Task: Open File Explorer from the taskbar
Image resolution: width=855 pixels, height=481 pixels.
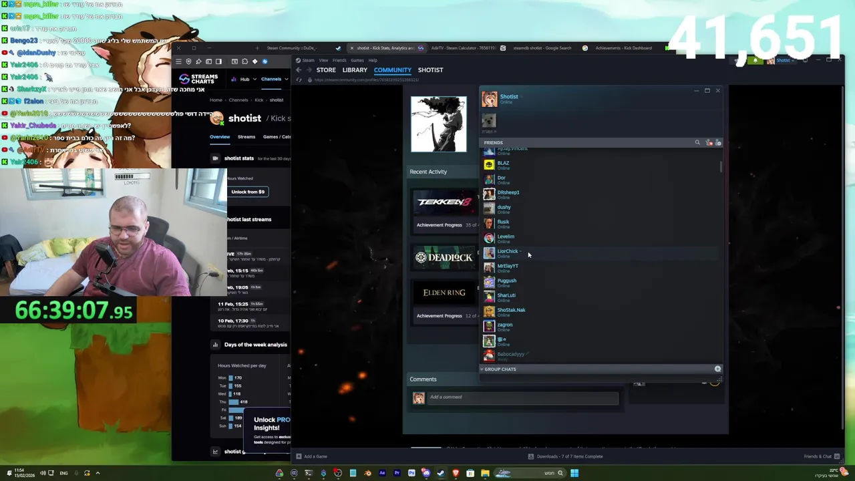Action: tap(485, 473)
